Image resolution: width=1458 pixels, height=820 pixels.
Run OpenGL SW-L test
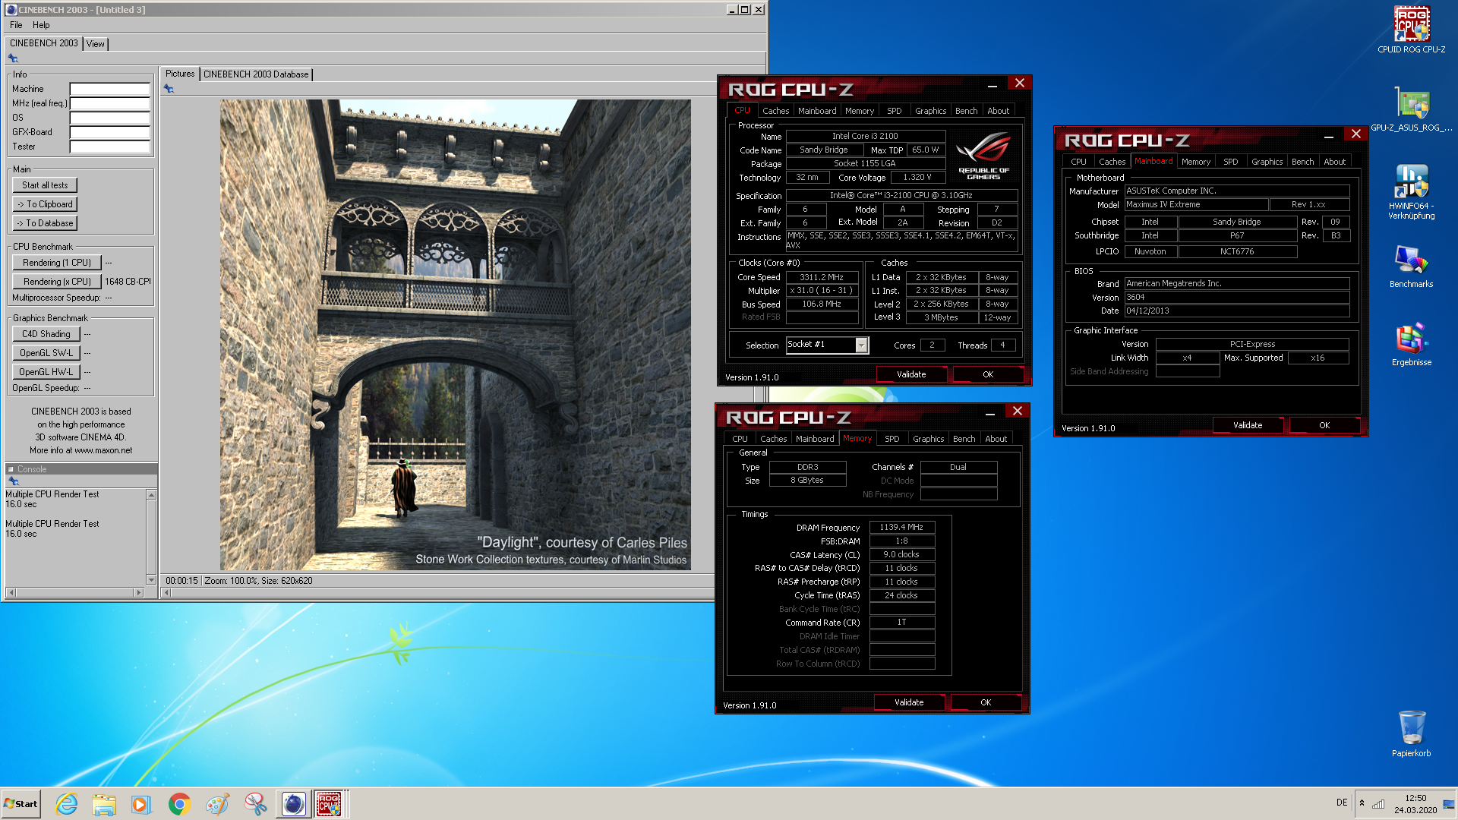46,353
